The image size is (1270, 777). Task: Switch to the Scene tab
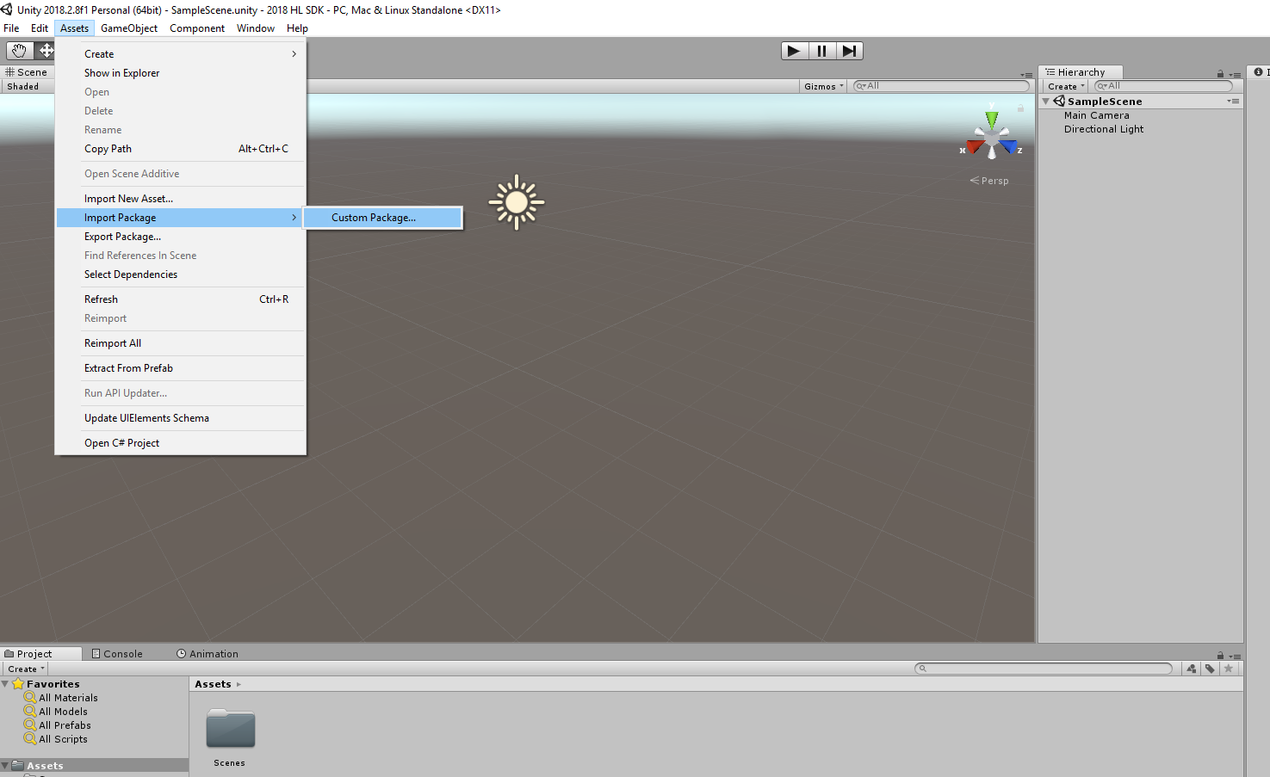[x=27, y=72]
